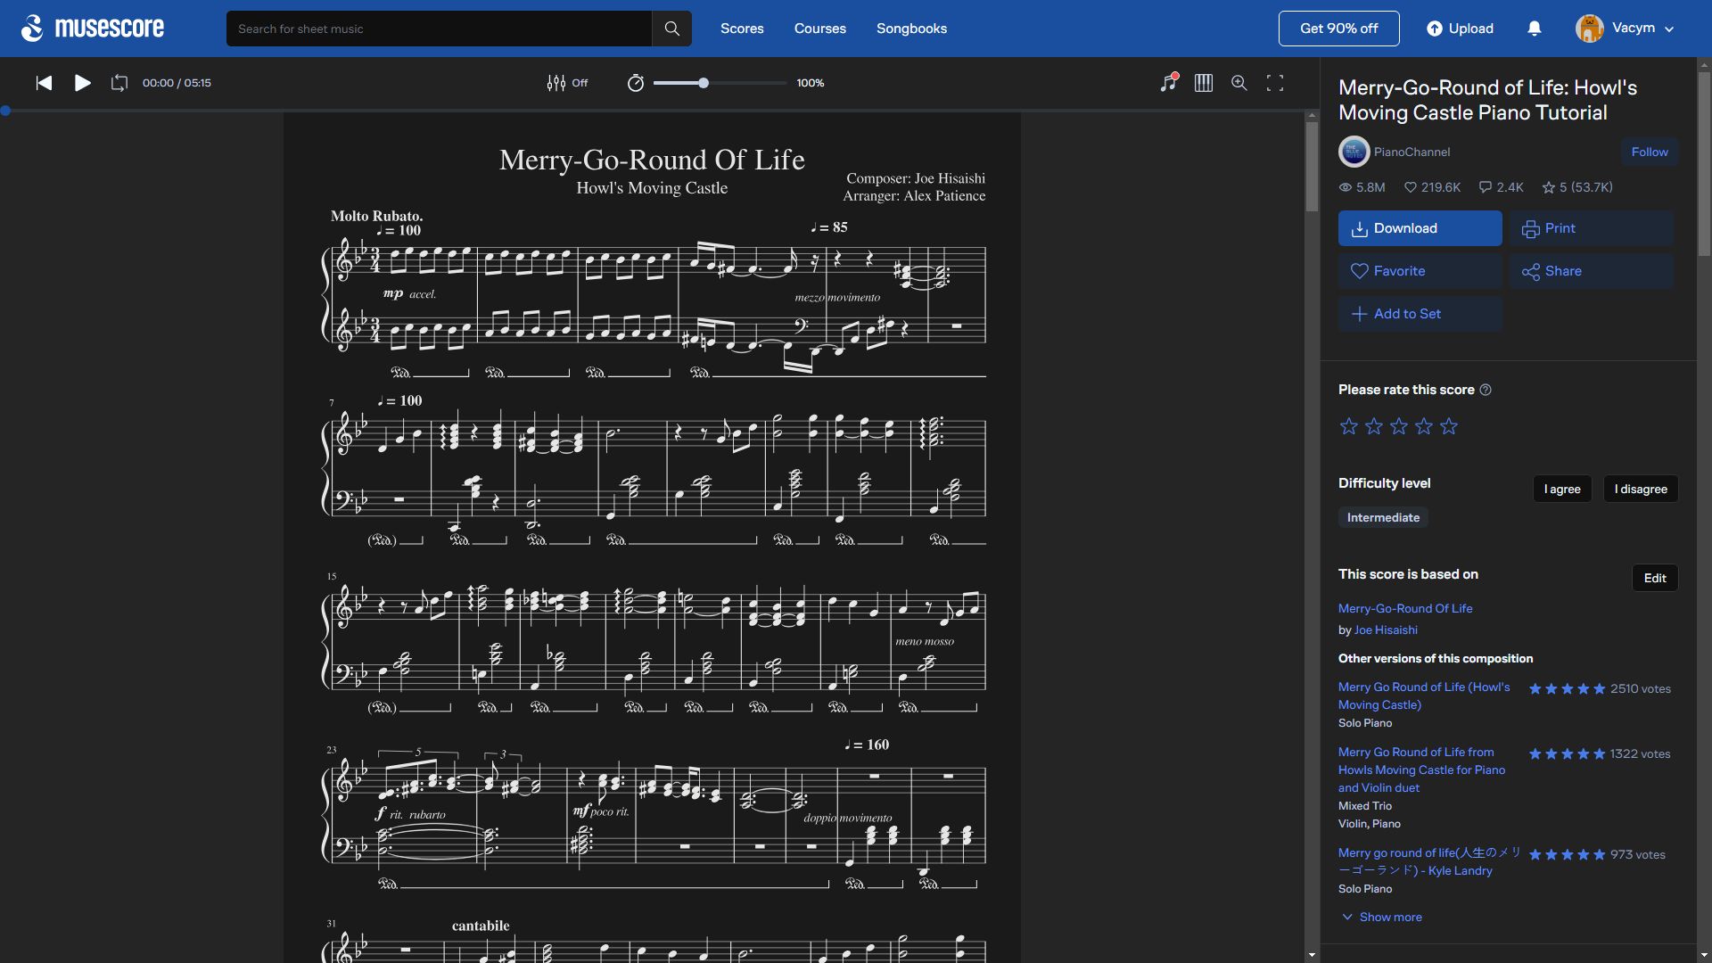
Task: Rate the score five stars
Action: pos(1449,426)
